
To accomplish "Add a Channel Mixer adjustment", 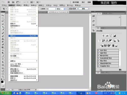I will pyautogui.click(x=118, y=41).
